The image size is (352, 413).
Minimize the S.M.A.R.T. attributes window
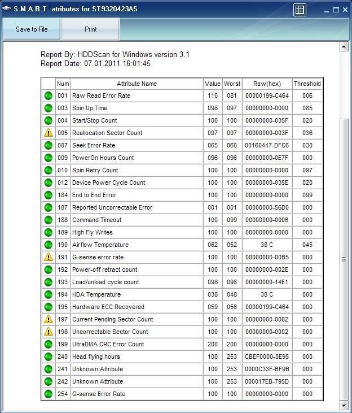pyautogui.click(x=324, y=10)
